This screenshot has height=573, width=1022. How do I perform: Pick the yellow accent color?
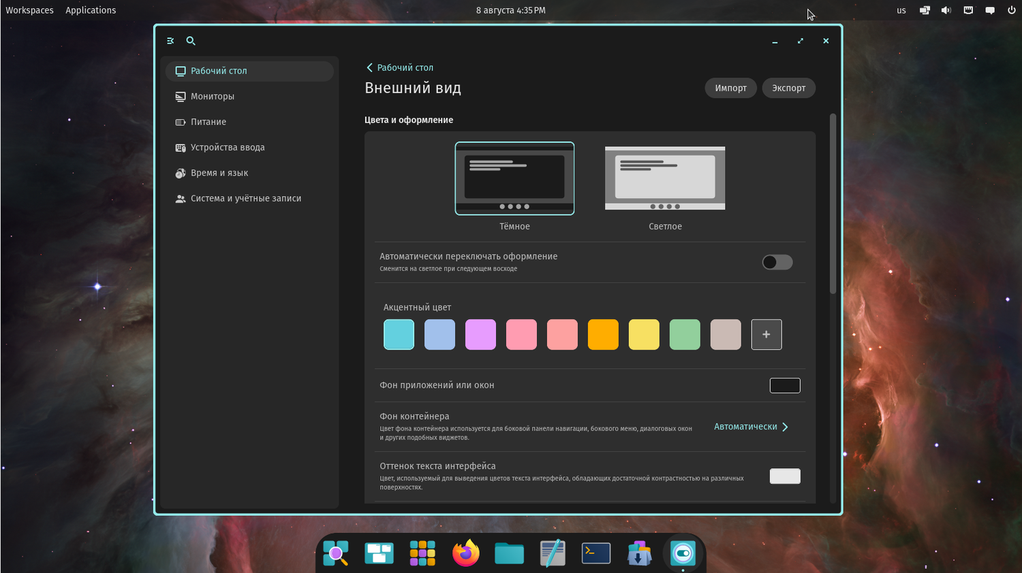point(644,335)
